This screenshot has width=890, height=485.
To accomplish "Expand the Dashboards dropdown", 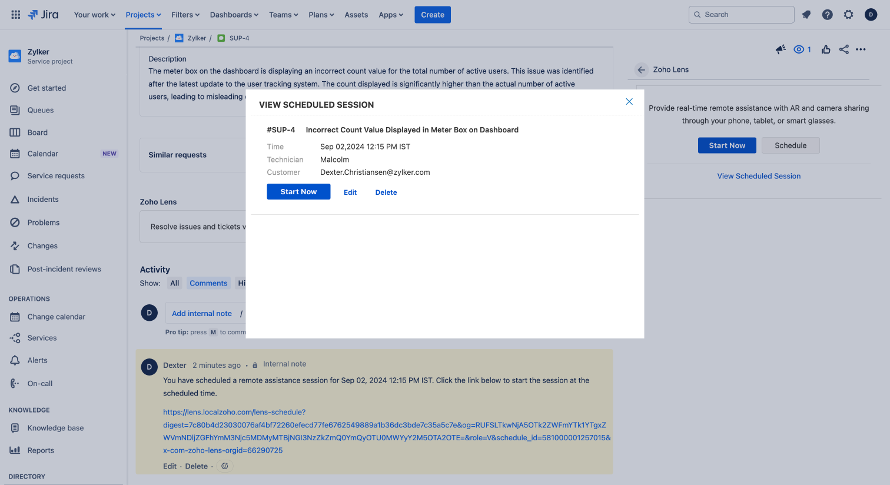I will 234,15.
